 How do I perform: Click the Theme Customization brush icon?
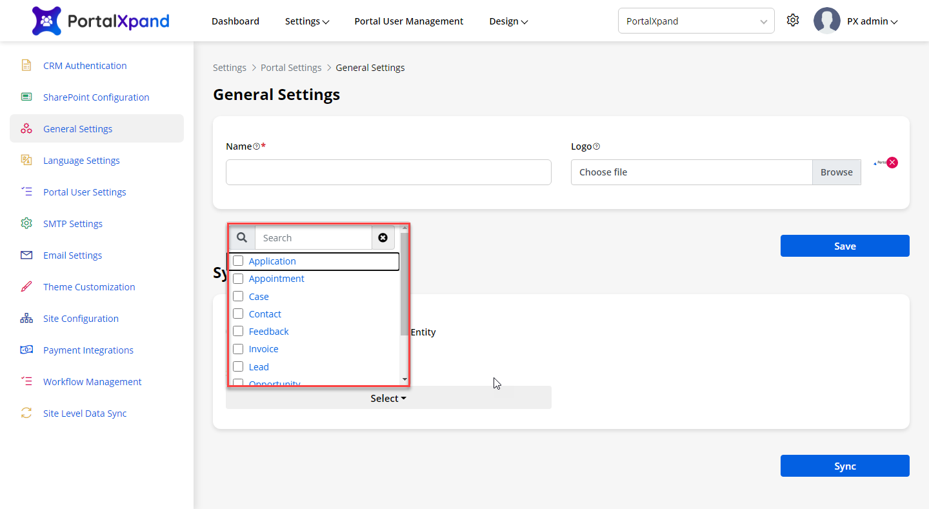tap(26, 286)
